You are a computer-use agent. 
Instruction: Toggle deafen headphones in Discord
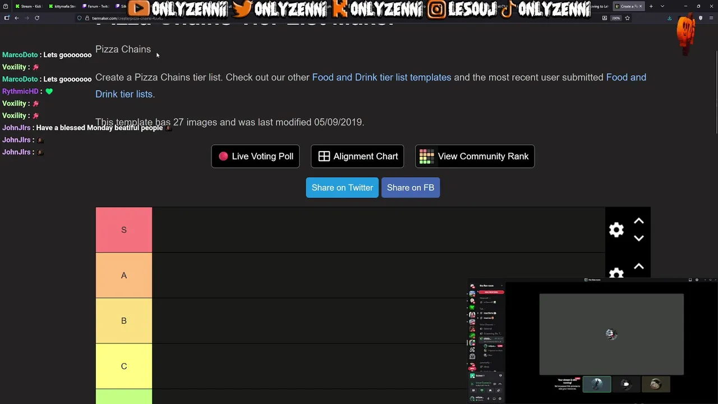(494, 398)
